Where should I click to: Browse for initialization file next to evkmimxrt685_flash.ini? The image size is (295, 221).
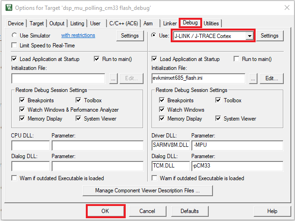tap(253, 79)
